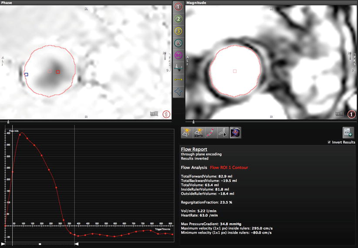Select flow ROI 1 red contour button
358x248 pixels.
click(x=178, y=7)
